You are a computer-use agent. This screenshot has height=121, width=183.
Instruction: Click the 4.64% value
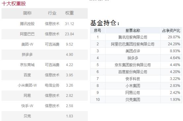(x=175, y=58)
